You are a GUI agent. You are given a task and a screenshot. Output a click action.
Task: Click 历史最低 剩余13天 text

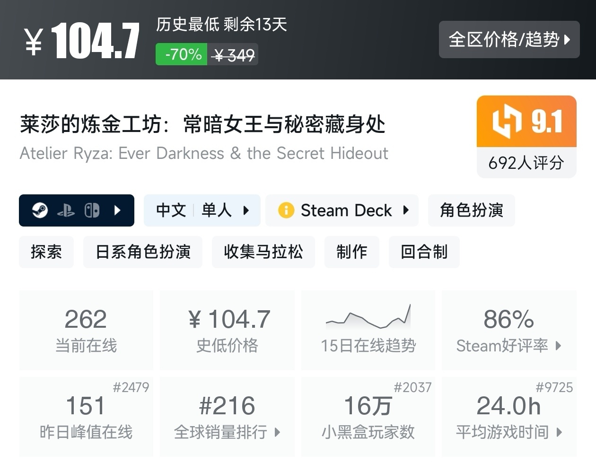pyautogui.click(x=221, y=24)
